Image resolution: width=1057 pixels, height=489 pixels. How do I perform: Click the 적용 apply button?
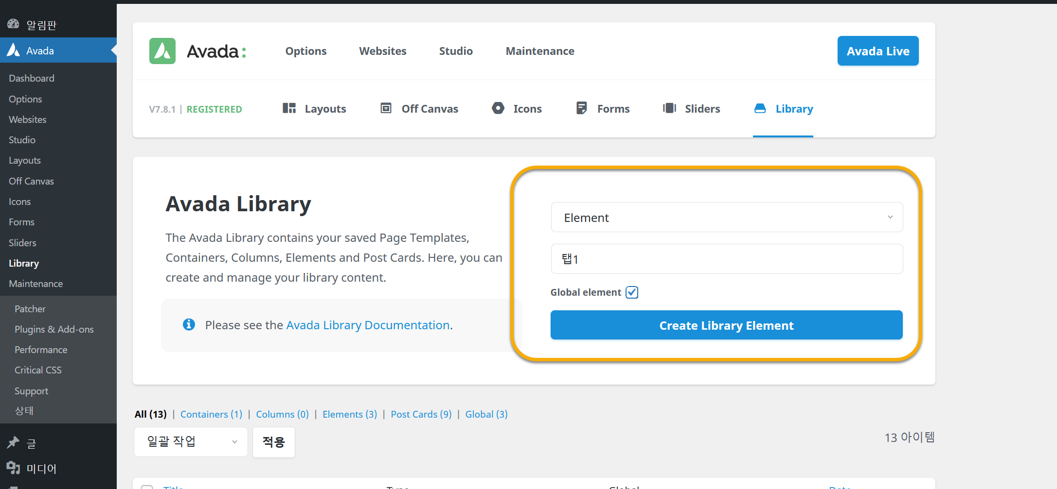(274, 442)
